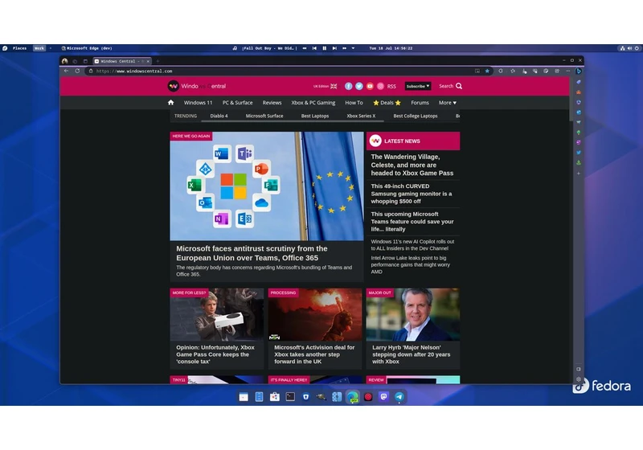The image size is (643, 450).
Task: Open Xbox Game Pass Core opinion thumbnail
Action: click(x=217, y=314)
